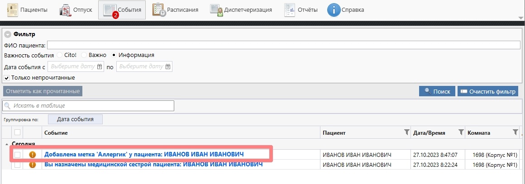This screenshot has height=184, width=525.
Task: Open the Пациенты section icon
Action: click(x=12, y=9)
